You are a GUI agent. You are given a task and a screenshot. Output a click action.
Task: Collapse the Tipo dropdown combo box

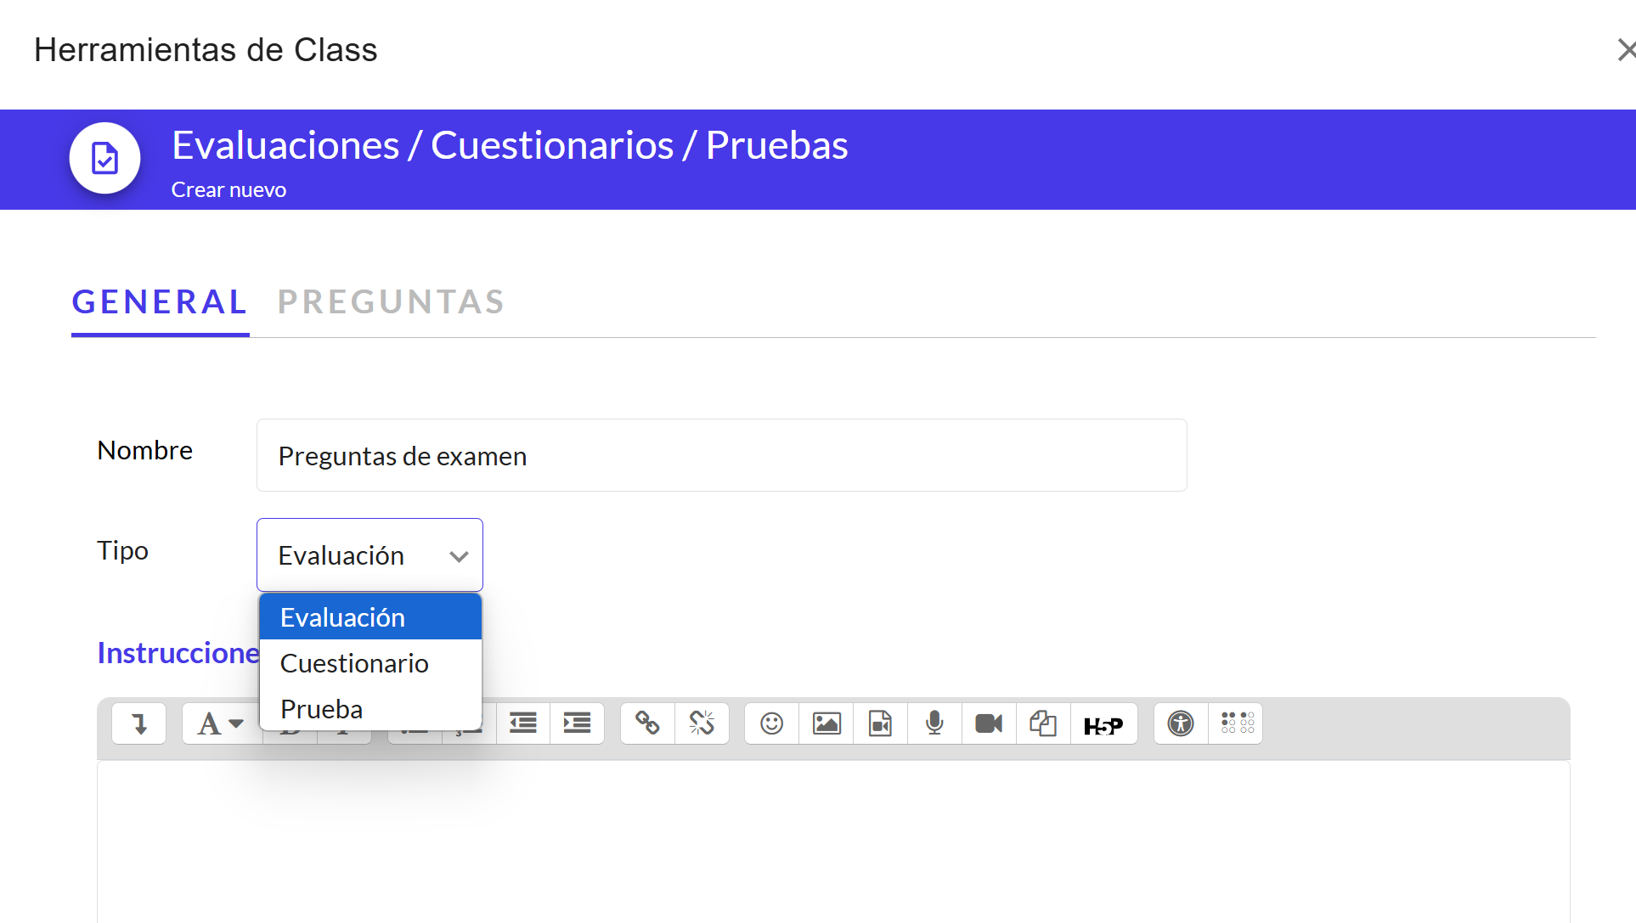(370, 554)
